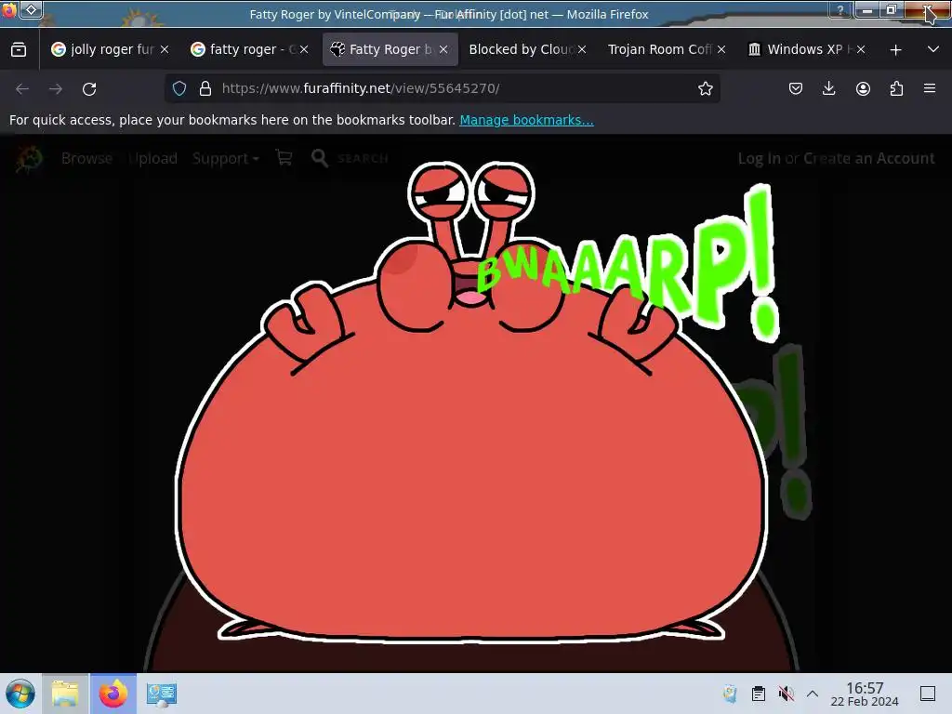Screen dimensions: 952x714
Task: Open the notes tray icon
Action: click(x=731, y=694)
